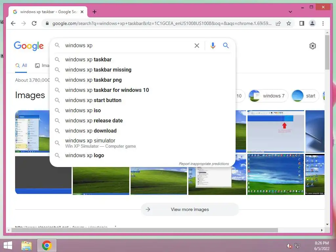The image size is (336, 252).
Task: Share this page from address bar
Action: point(278,23)
